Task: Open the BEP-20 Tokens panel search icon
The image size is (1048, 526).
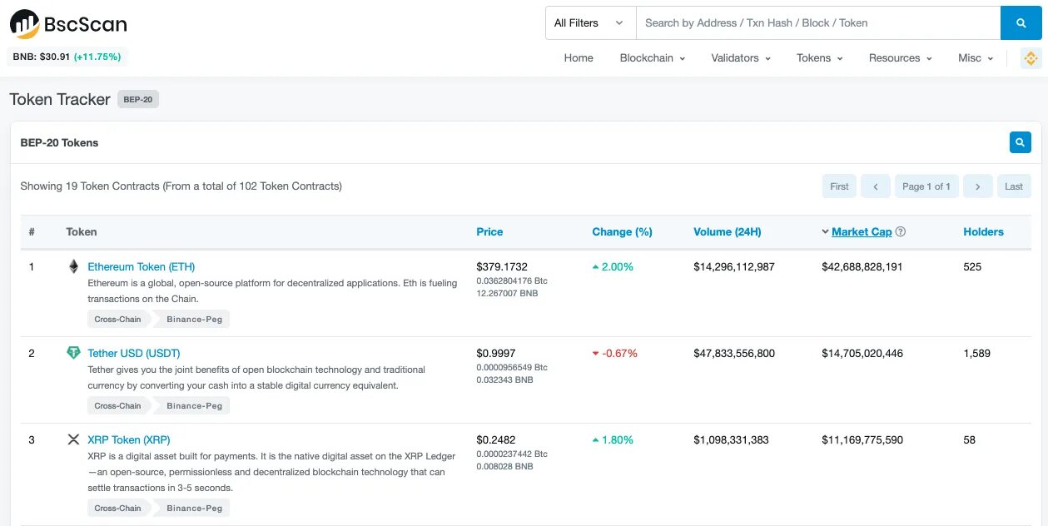Action: click(x=1020, y=142)
